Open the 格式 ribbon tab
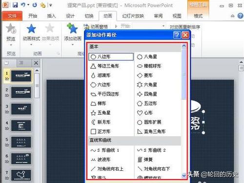The image size is (244, 183). [x=198, y=16]
